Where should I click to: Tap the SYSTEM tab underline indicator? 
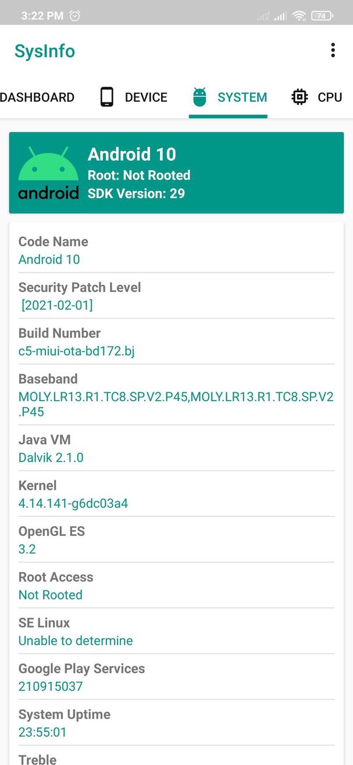click(x=228, y=116)
